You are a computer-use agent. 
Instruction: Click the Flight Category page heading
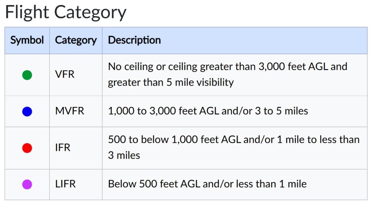66,12
